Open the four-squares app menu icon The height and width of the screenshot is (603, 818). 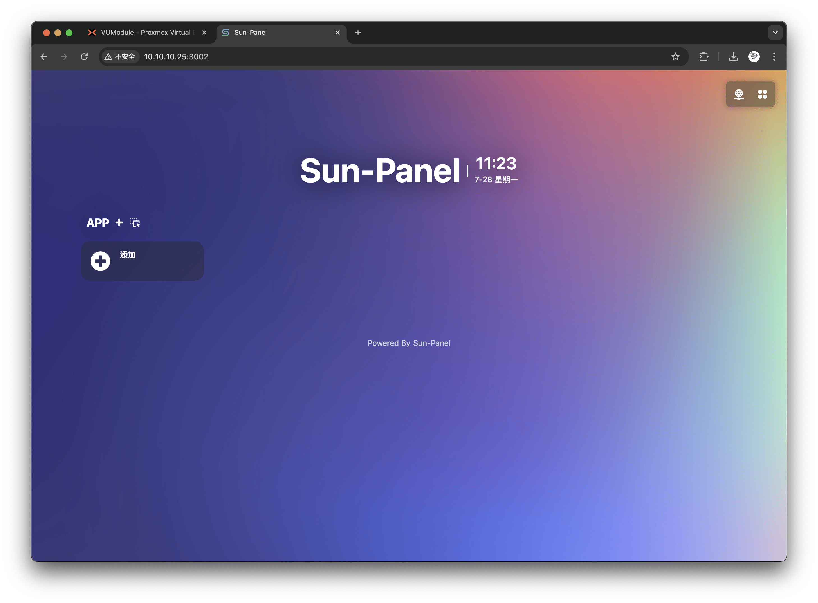[762, 94]
